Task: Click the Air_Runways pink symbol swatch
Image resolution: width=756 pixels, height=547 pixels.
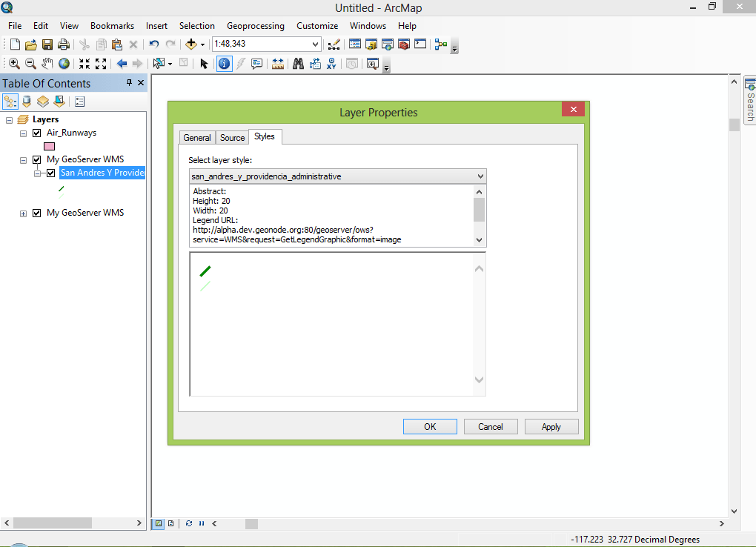Action: pos(49,147)
